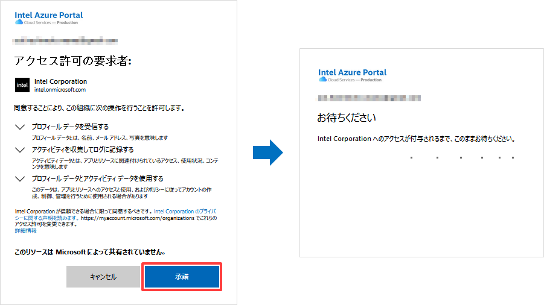Click the アクティビティ データとは description text
The image size is (544, 305).
[125, 164]
